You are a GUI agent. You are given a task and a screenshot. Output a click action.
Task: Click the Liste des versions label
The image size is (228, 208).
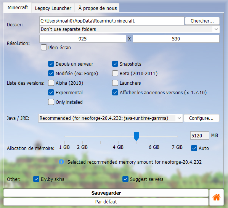pyautogui.click(x=26, y=83)
